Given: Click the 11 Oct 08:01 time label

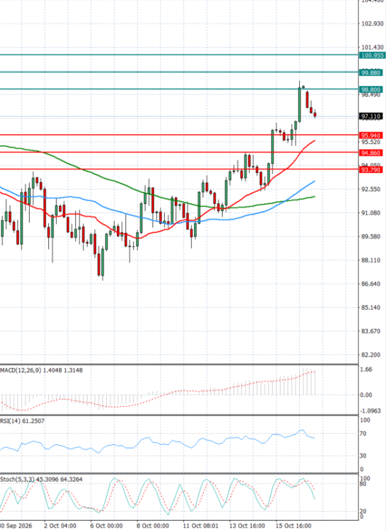Looking at the screenshot, I should (x=201, y=526).
